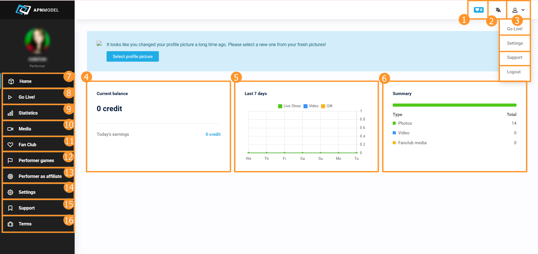This screenshot has height=254, width=538.
Task: Toggle Live Show series in chart legend
Action: [289, 106]
